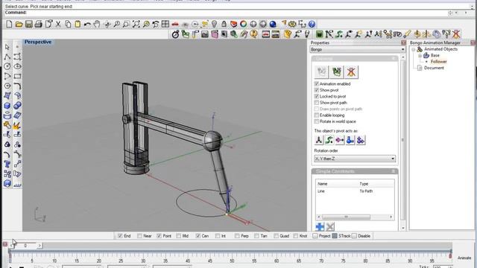Open Options with the gear icon

(x=292, y=24)
